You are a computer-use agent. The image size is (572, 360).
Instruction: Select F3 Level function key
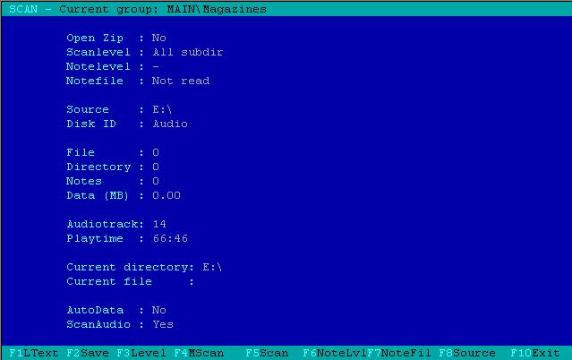point(141,353)
